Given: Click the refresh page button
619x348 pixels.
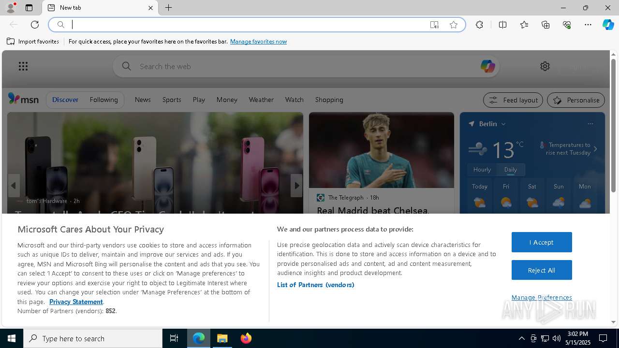Looking at the screenshot, I should (35, 25).
